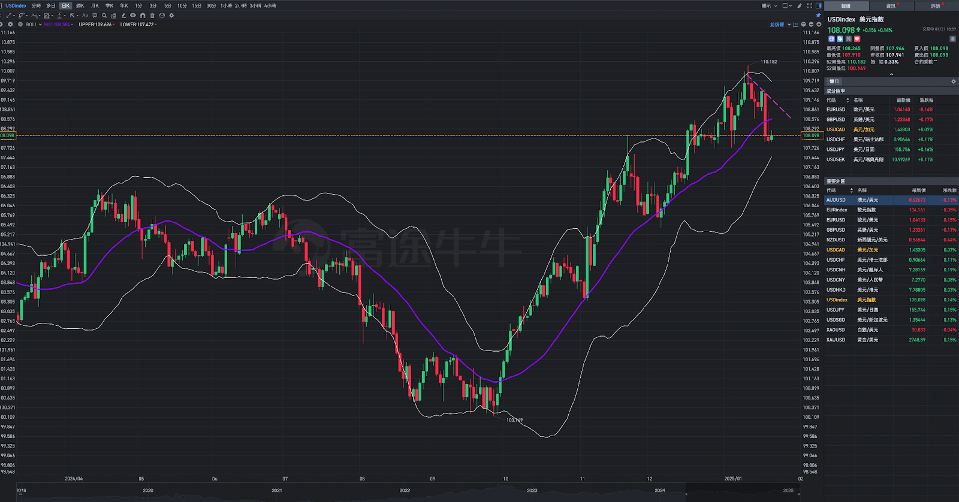This screenshot has height=502, width=959.
Task: Switch chart to 分時 view
Action: tap(36, 6)
